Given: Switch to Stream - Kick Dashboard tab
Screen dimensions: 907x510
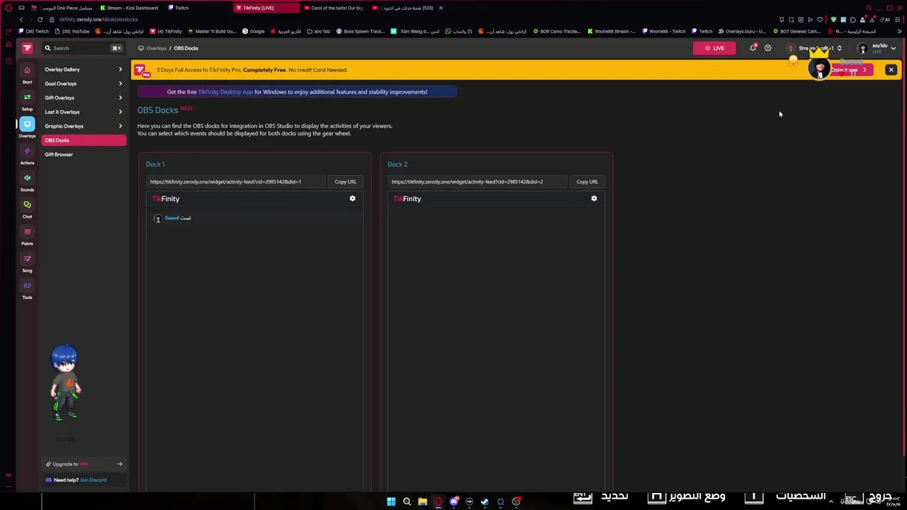Looking at the screenshot, I should point(130,8).
